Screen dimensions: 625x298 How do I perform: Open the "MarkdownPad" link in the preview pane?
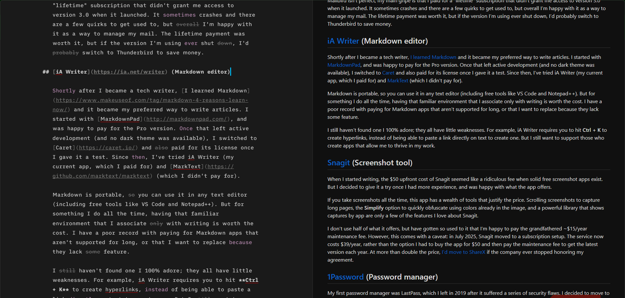(344, 65)
